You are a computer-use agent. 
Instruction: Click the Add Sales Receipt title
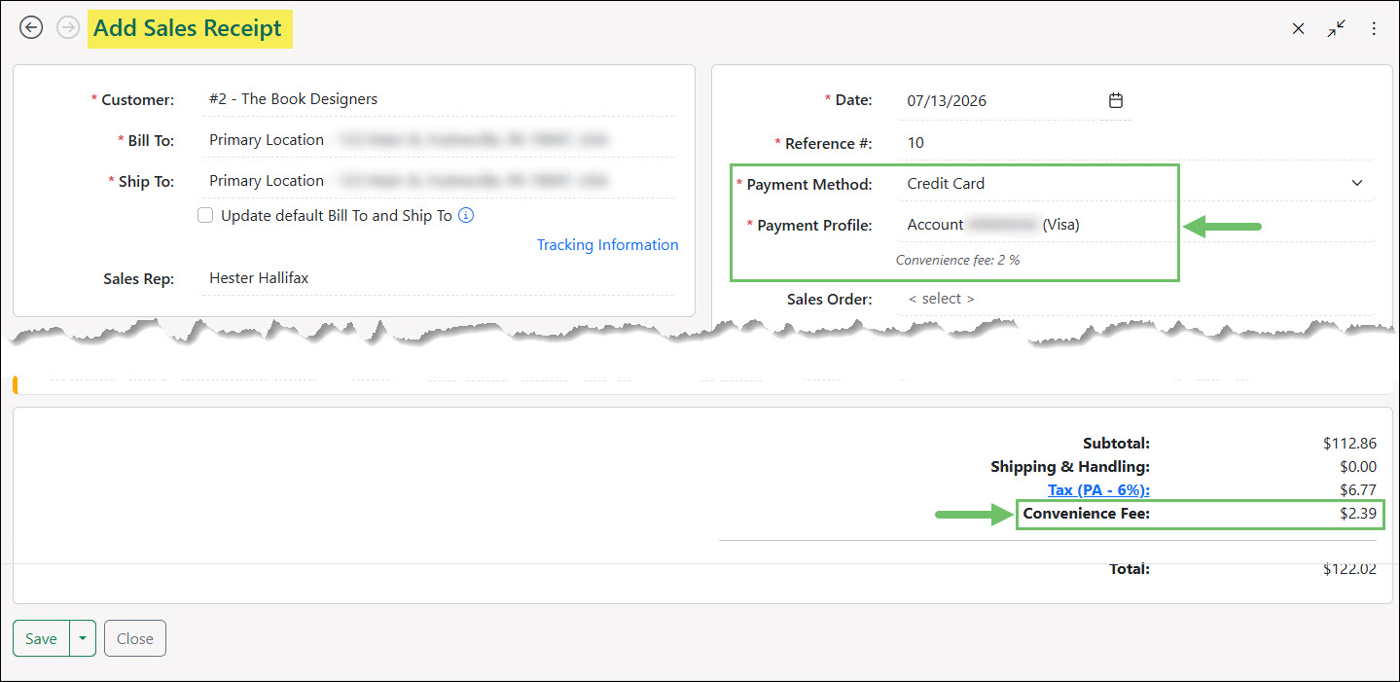[x=188, y=29]
